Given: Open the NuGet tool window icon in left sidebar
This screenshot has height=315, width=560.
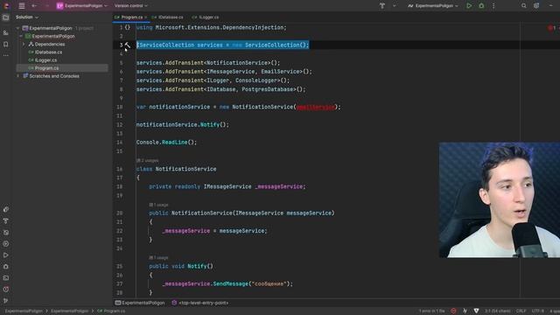Looking at the screenshot, I should pyautogui.click(x=6, y=209).
